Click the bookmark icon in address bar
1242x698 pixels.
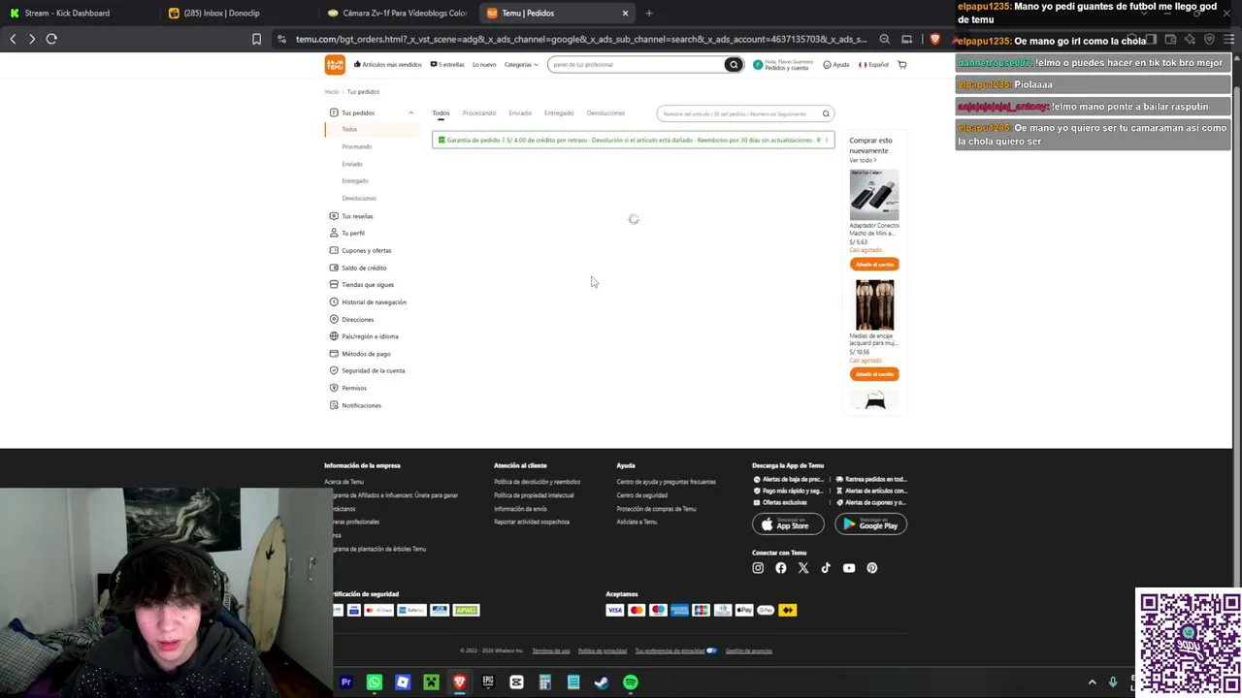point(256,39)
